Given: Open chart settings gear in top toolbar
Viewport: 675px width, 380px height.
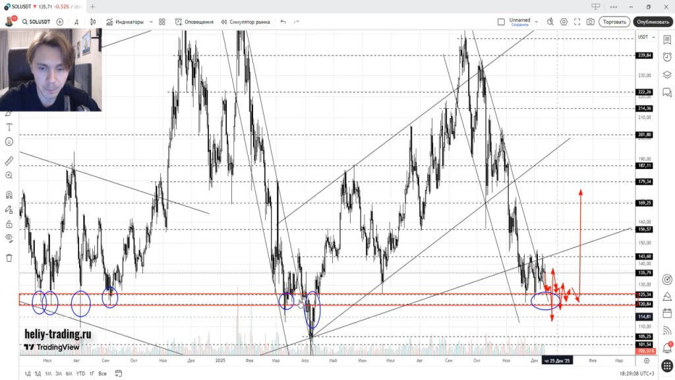Looking at the screenshot, I should coord(564,22).
